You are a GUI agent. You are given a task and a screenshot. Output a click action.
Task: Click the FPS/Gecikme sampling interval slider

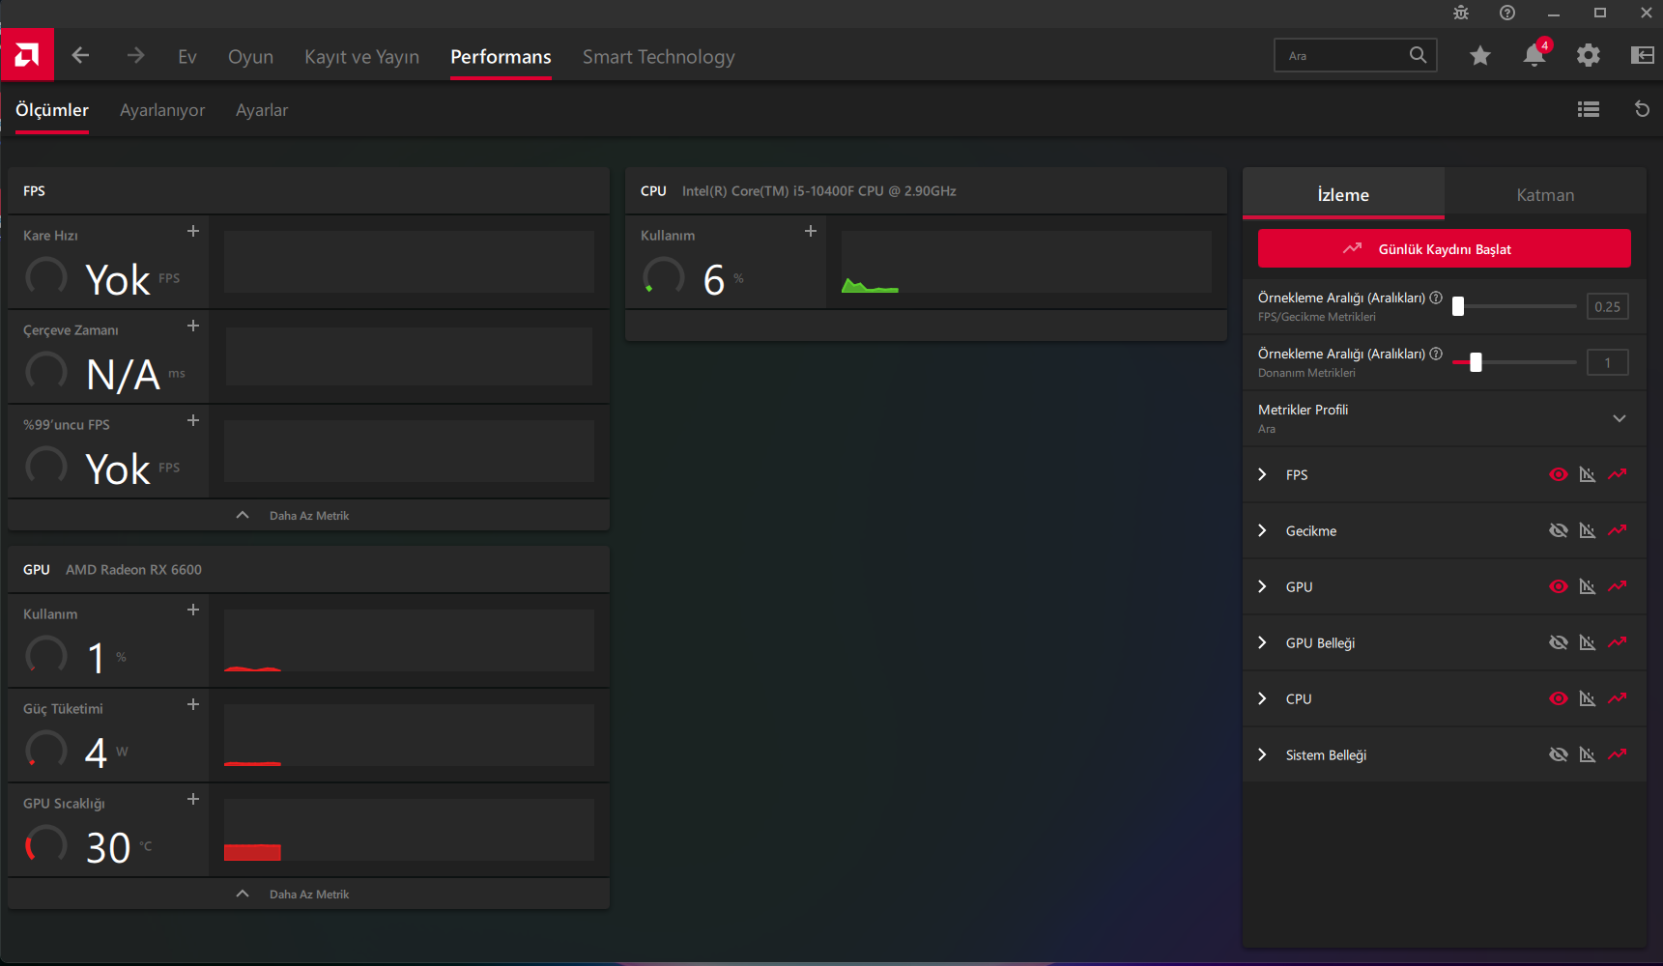click(1514, 306)
